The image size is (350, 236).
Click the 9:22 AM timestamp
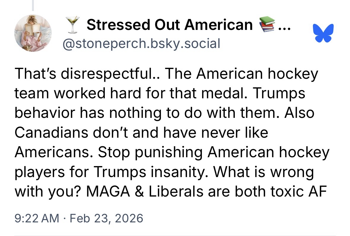pos(37,219)
